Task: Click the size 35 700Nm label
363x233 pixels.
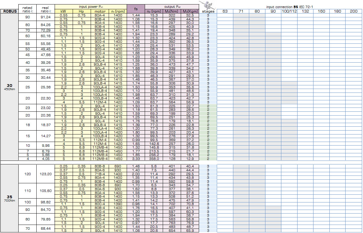Action: click(x=9, y=198)
